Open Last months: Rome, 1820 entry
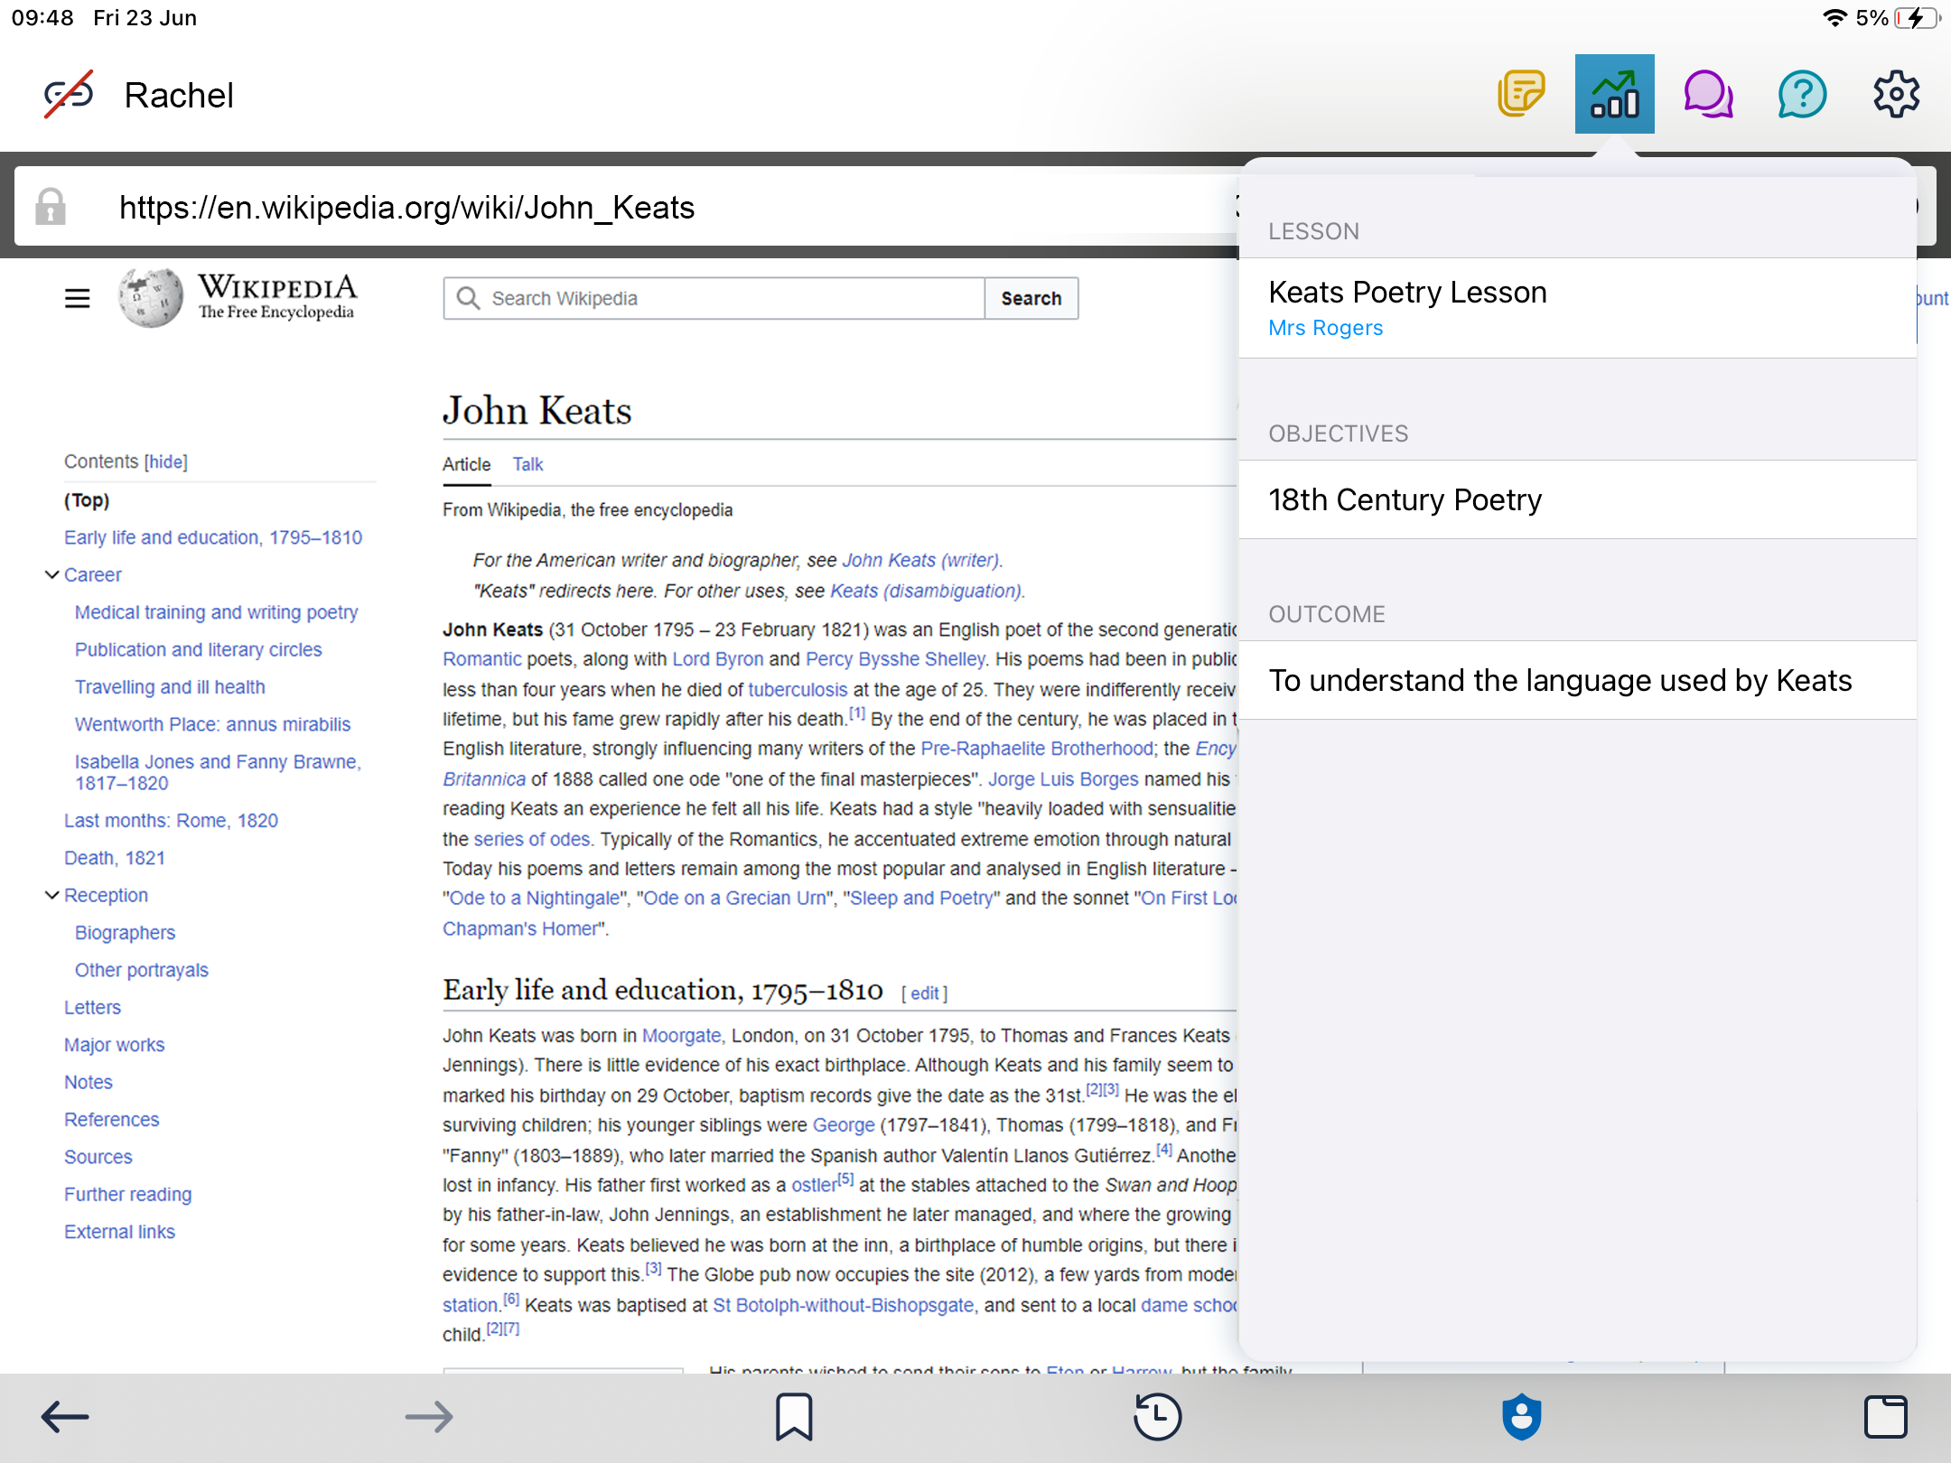 click(171, 821)
